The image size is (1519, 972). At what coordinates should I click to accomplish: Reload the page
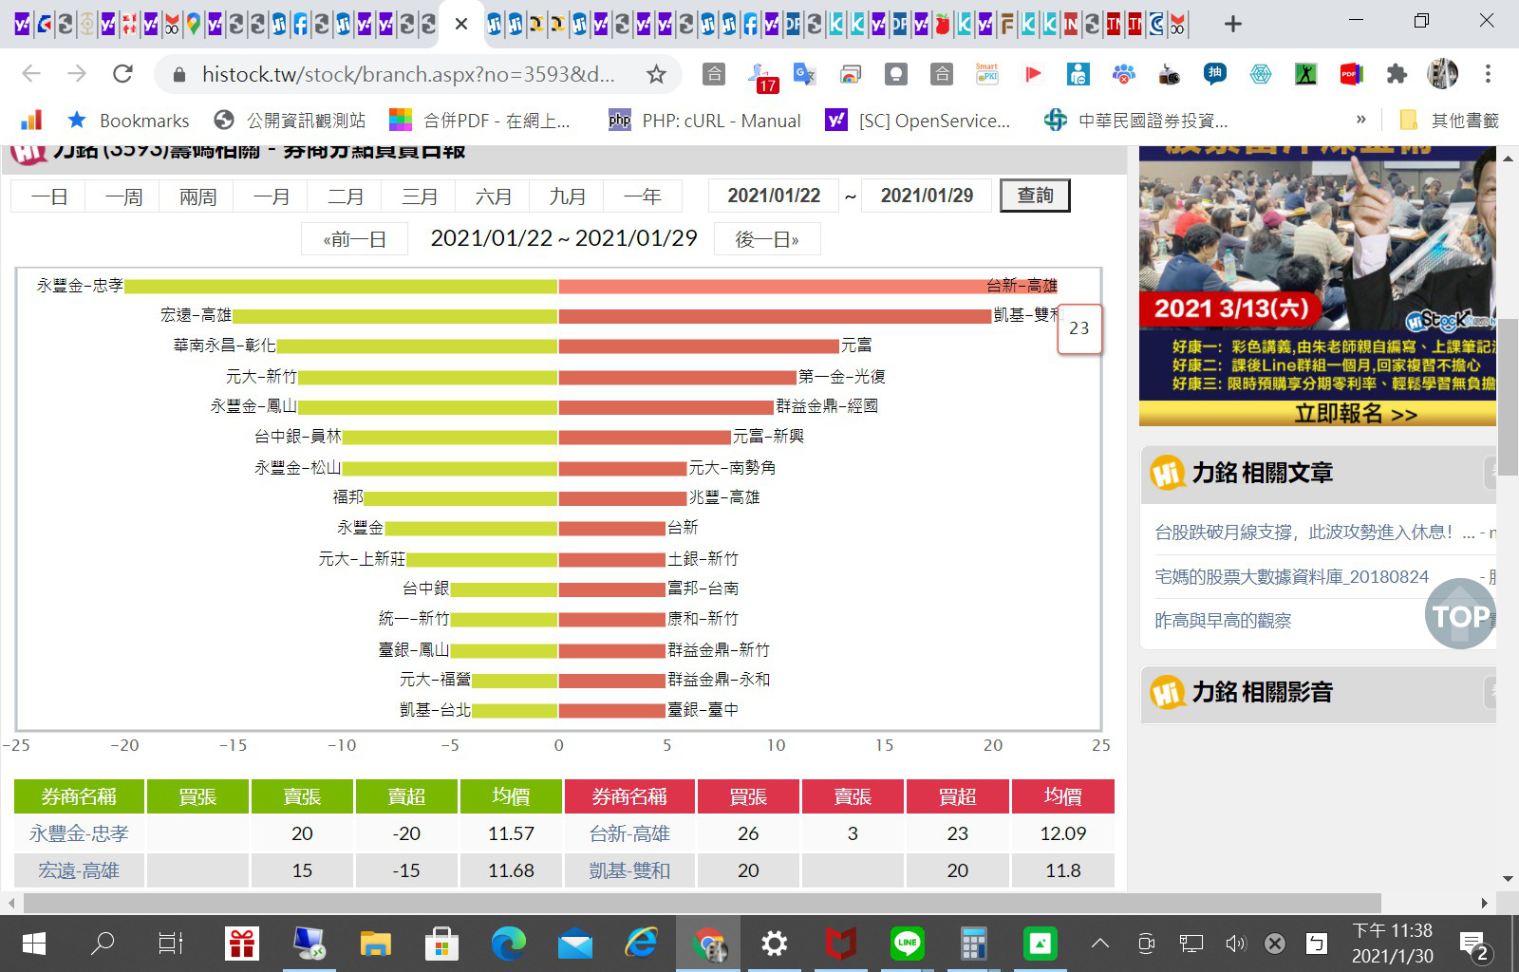[122, 74]
